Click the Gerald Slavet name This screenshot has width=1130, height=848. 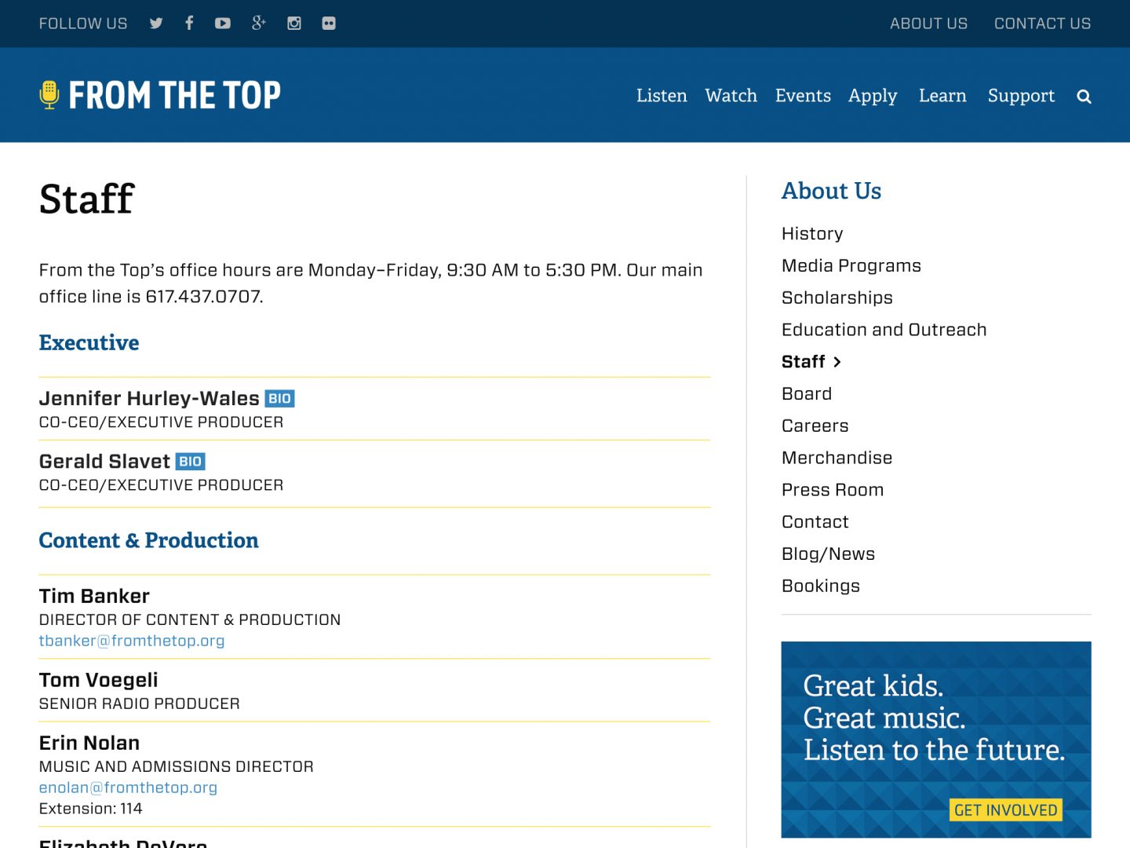click(x=104, y=462)
